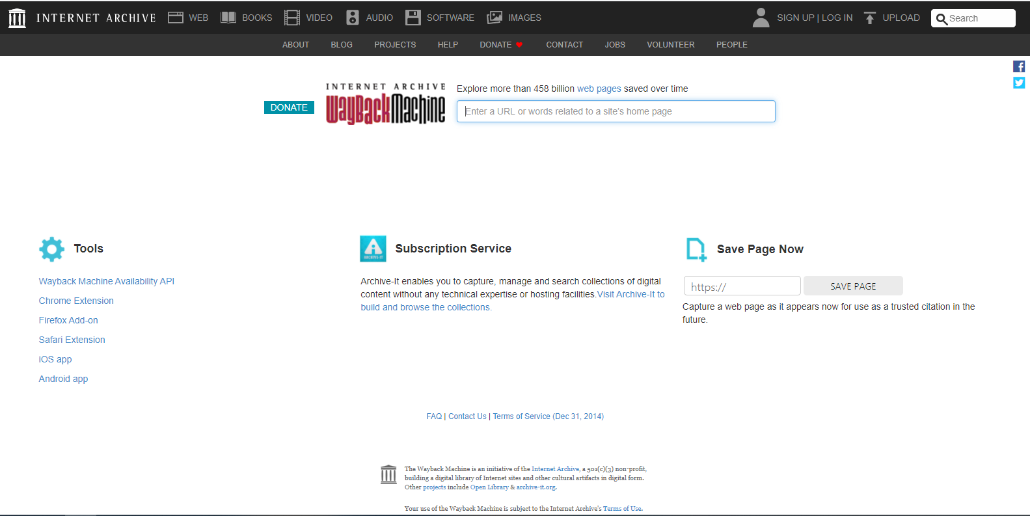Click the SAVE PAGE button
This screenshot has height=516, width=1030.
[853, 286]
